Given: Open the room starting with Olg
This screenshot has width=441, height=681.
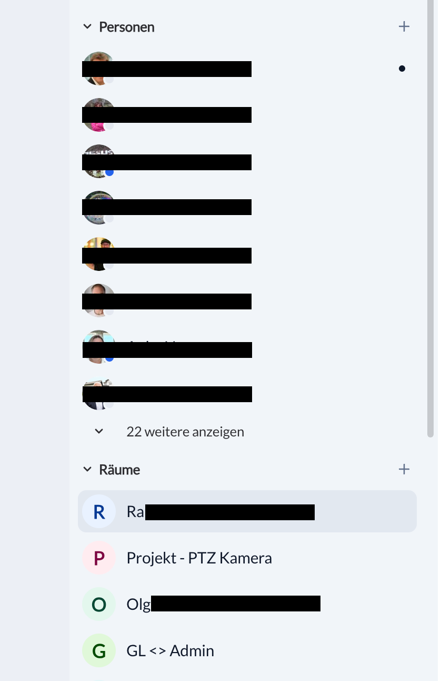Looking at the screenshot, I should point(247,604).
